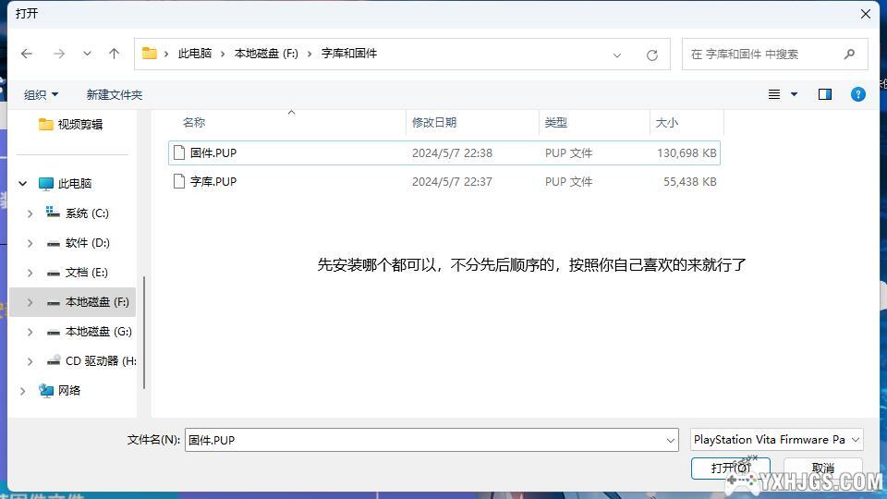Viewport: 887px width, 499px height.
Task: Select 固件.PUP in the file list
Action: pos(213,153)
